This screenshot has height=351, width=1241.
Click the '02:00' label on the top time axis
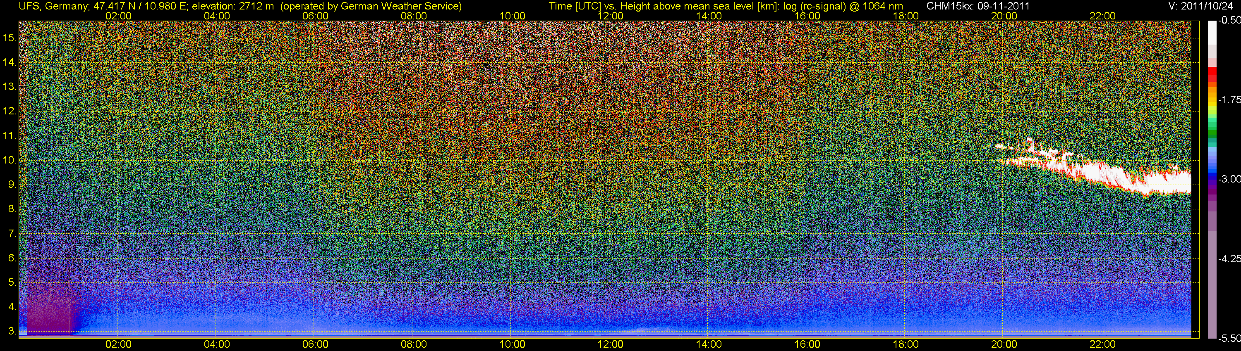coord(118,15)
